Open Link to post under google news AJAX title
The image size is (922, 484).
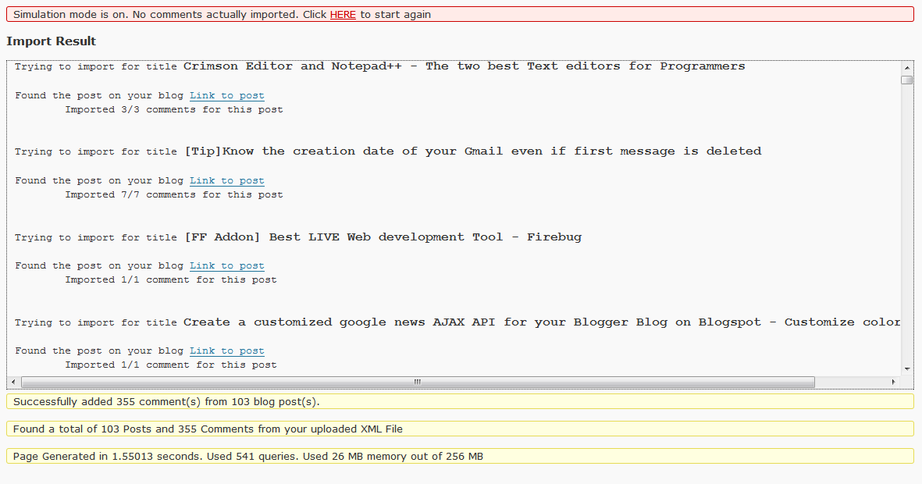[227, 351]
